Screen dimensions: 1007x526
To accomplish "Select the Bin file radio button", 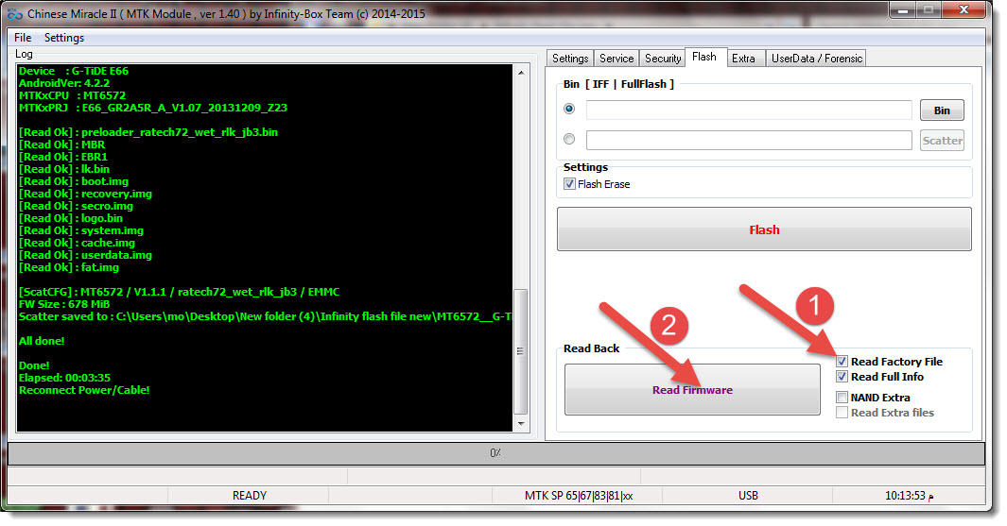I will (569, 109).
